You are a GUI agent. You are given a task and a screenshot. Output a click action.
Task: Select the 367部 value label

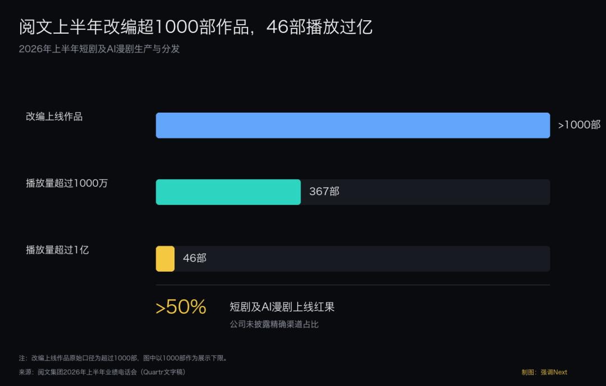point(324,192)
